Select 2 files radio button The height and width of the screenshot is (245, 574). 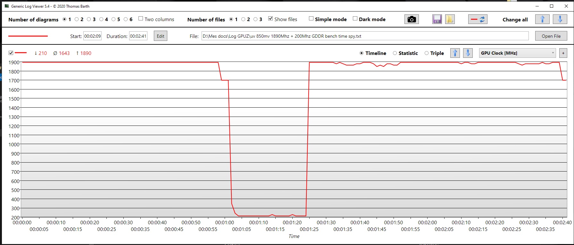(x=243, y=19)
